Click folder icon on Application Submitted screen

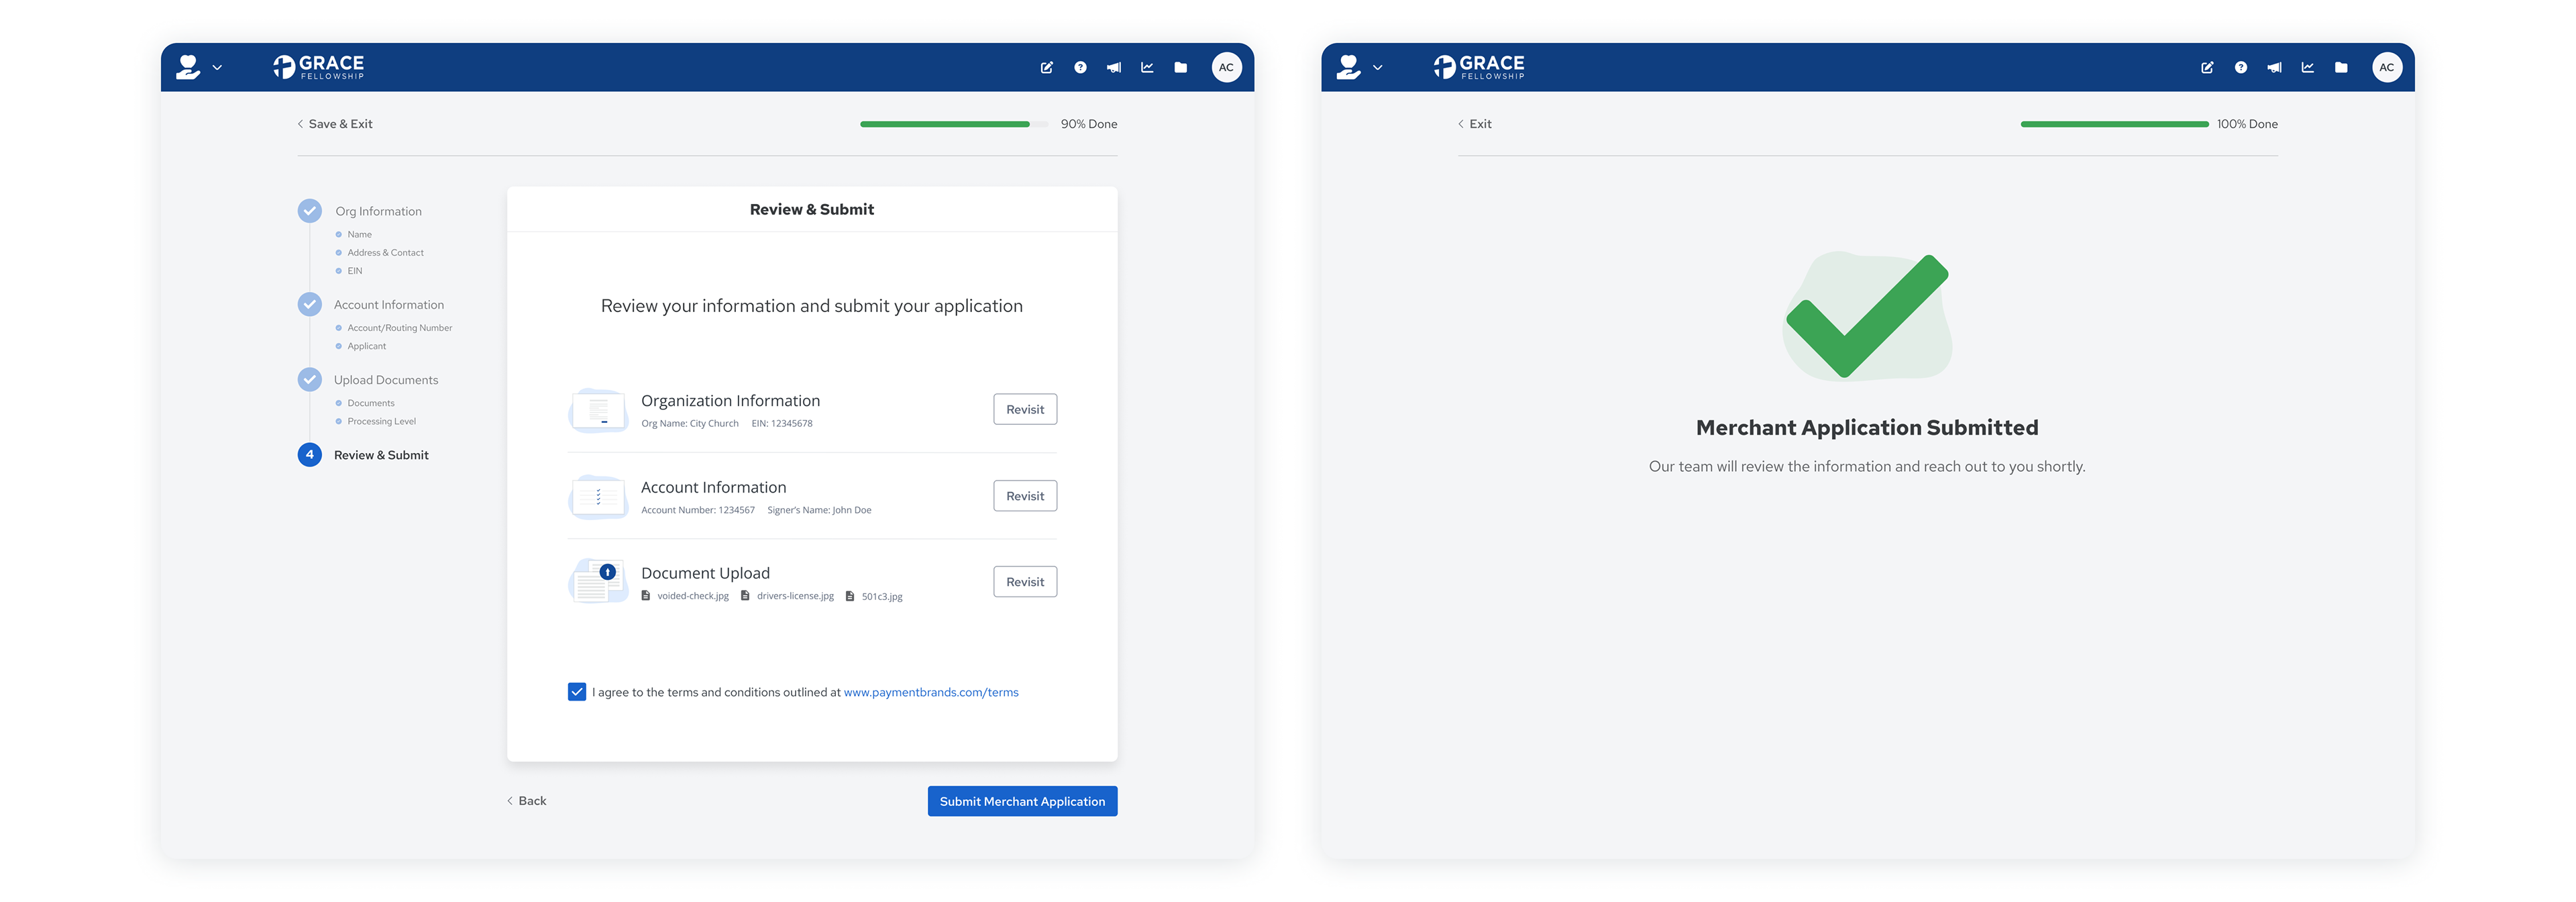point(2341,68)
